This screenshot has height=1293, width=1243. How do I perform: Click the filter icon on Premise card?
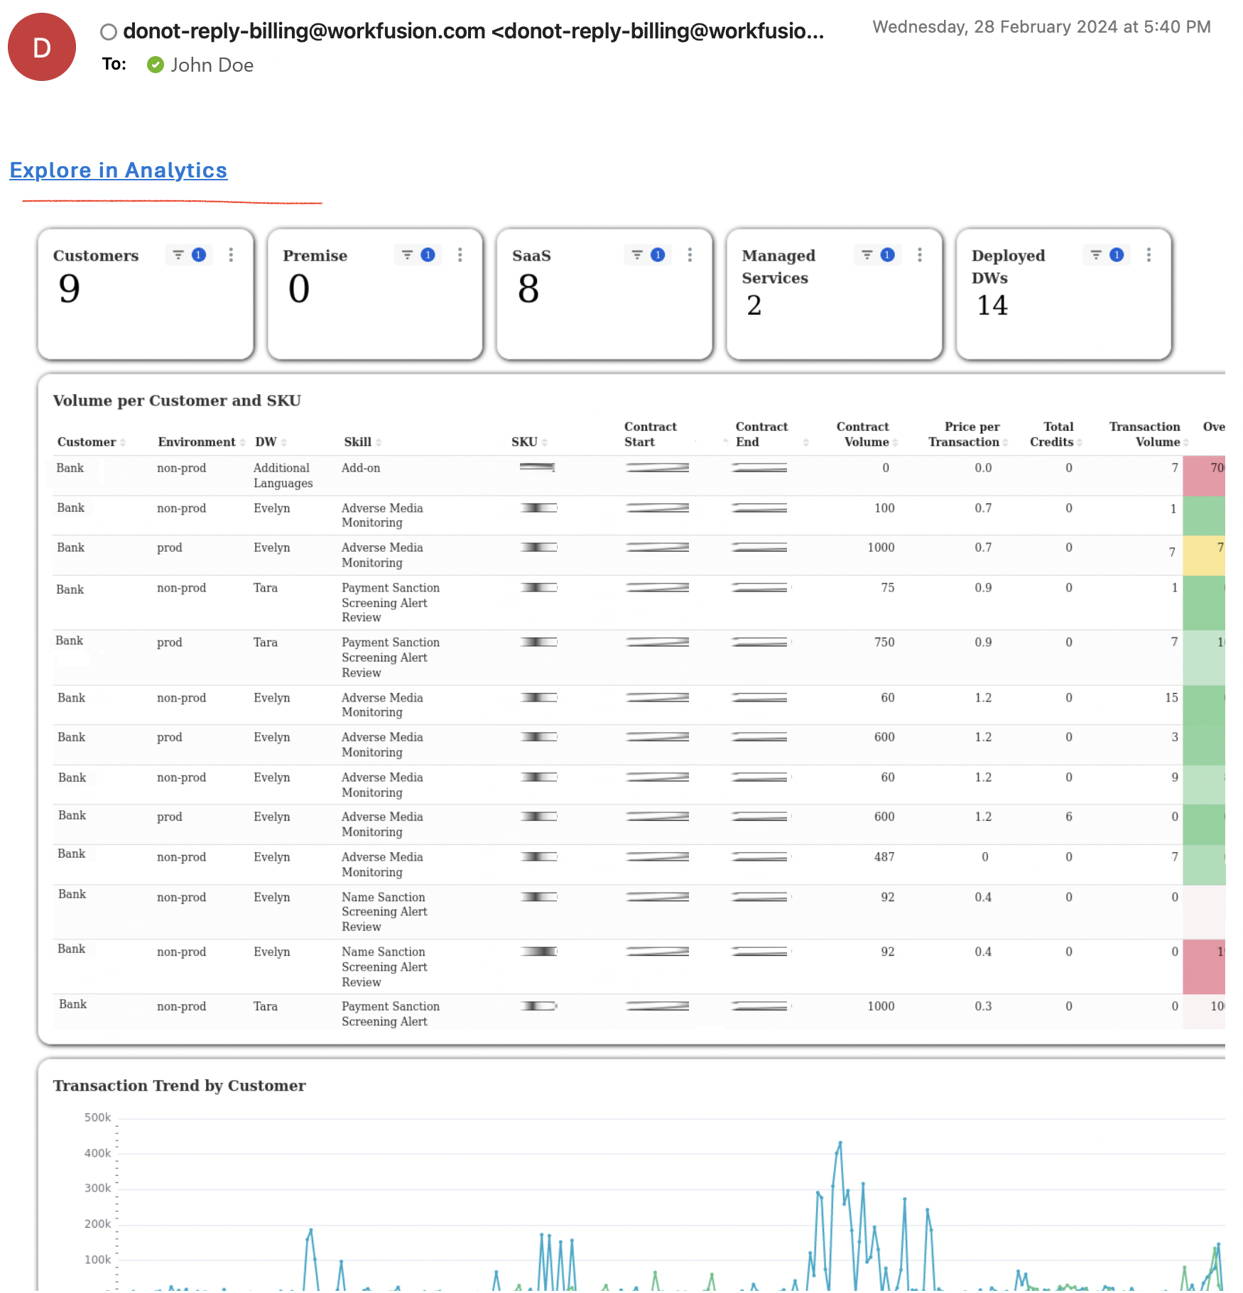pyautogui.click(x=408, y=255)
